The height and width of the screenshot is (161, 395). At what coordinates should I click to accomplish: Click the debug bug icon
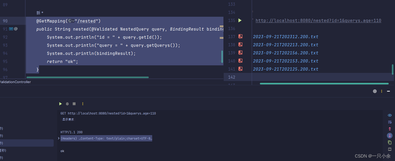[67, 104]
